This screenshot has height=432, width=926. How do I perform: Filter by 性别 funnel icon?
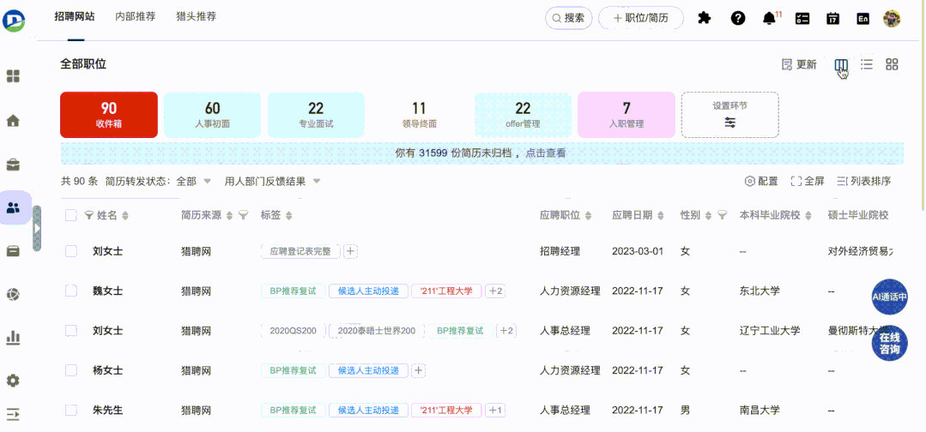[x=722, y=215]
